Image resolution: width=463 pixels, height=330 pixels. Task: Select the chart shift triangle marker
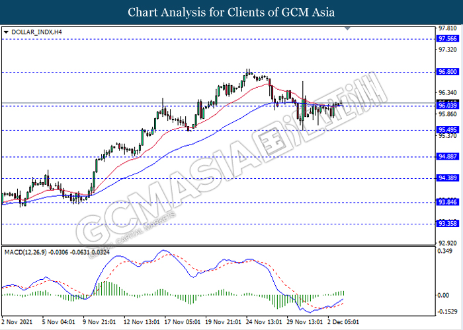tap(347, 28)
